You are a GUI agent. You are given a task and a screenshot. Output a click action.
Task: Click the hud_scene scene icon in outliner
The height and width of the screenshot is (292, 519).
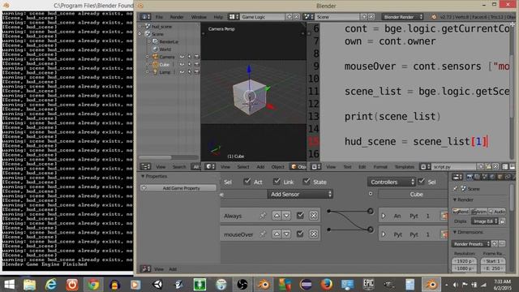coord(148,27)
